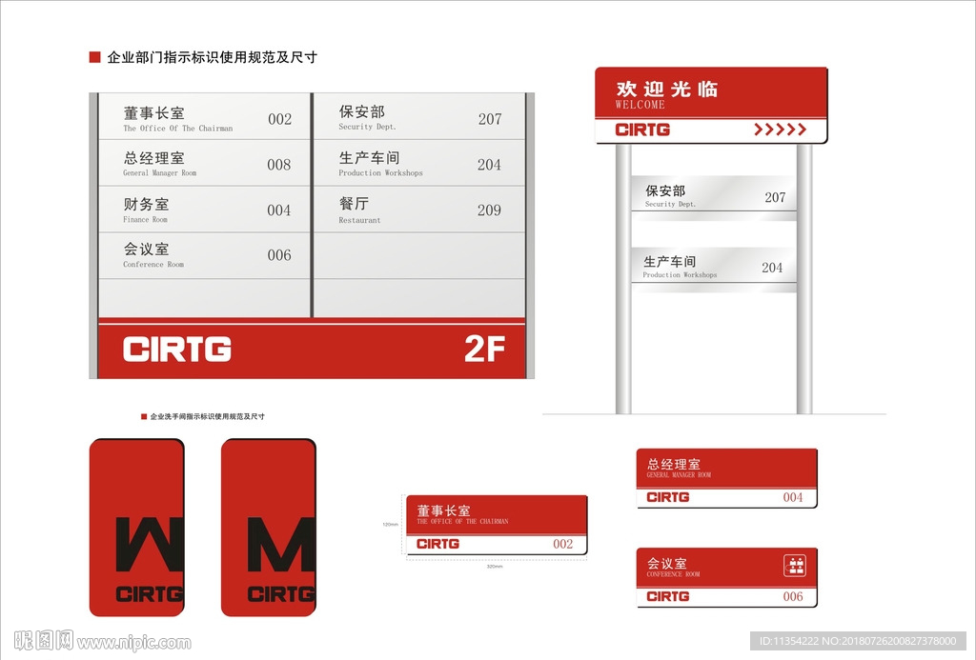
Task: Click the 120mm dimension label
Action: pyautogui.click(x=390, y=525)
